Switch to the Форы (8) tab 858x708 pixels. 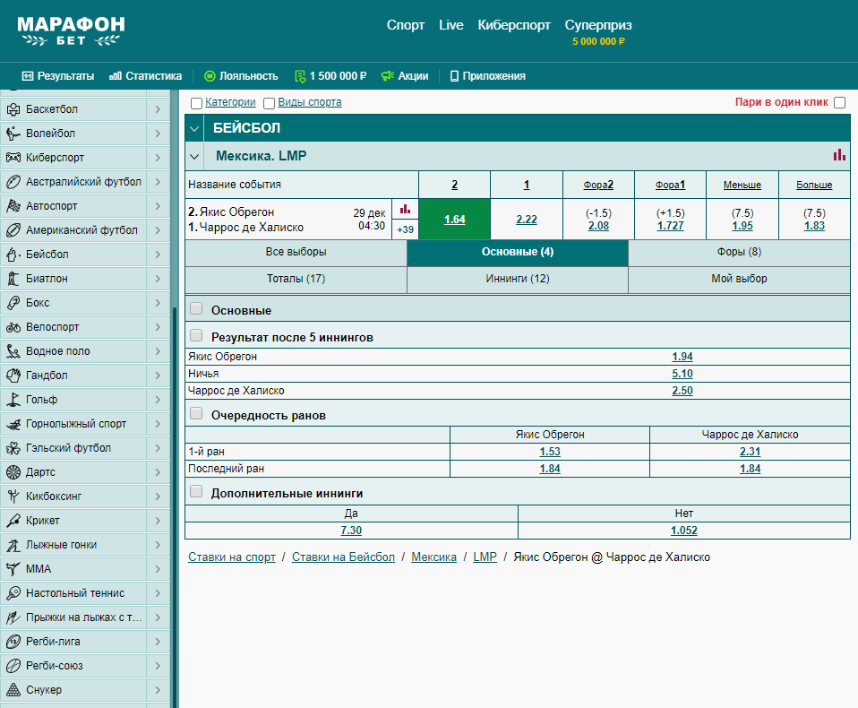coord(739,252)
